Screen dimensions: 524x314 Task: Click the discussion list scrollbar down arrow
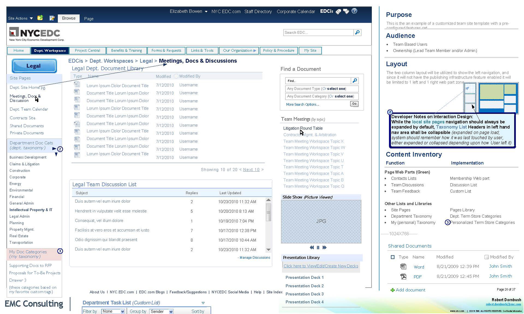tap(269, 250)
